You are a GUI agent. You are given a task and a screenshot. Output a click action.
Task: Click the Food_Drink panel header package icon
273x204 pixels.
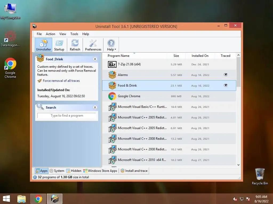[x=41, y=58]
